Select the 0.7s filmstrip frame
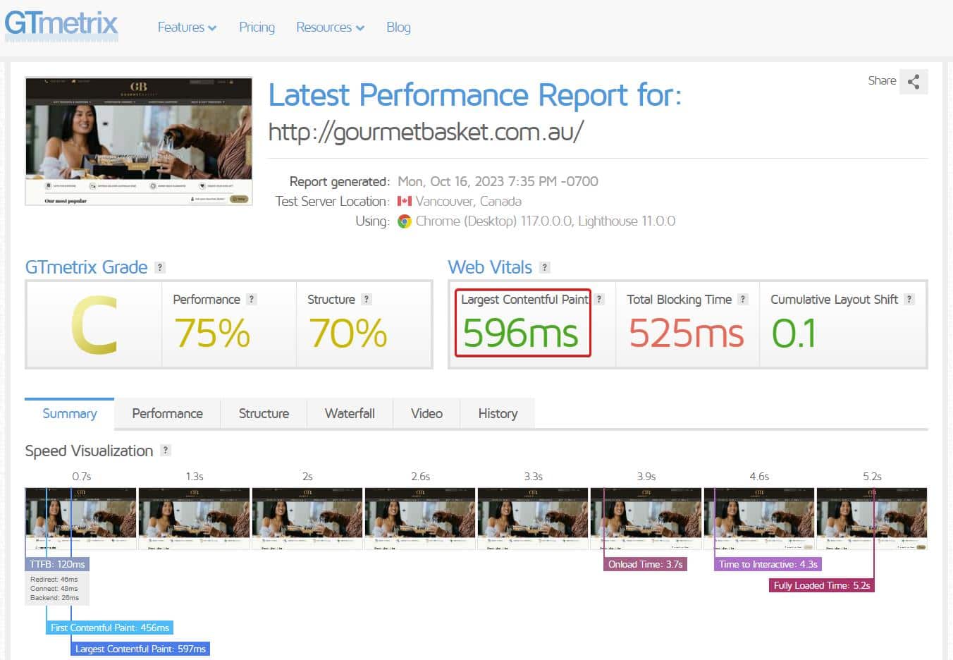 (81, 518)
